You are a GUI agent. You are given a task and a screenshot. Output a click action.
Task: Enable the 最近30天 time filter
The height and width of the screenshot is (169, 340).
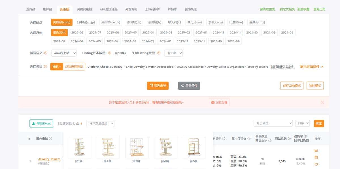point(59,32)
